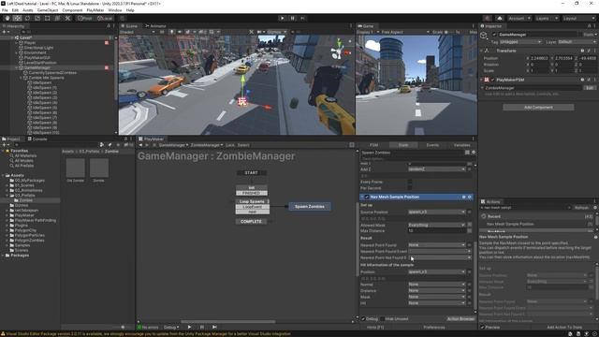Select the Rotate tool in Unity toolbar
The image size is (599, 337).
pos(27,19)
